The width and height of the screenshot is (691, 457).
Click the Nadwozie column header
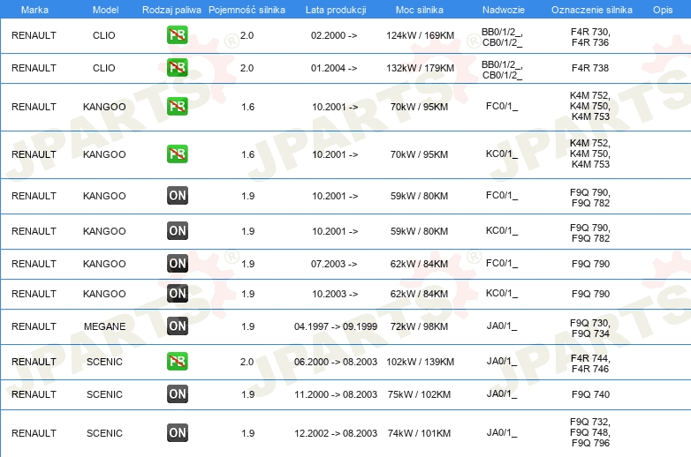(x=504, y=10)
